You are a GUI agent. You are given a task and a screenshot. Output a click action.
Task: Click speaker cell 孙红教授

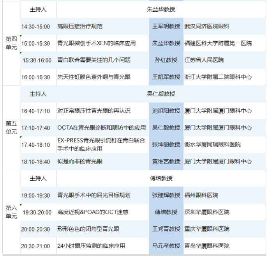coord(166,60)
